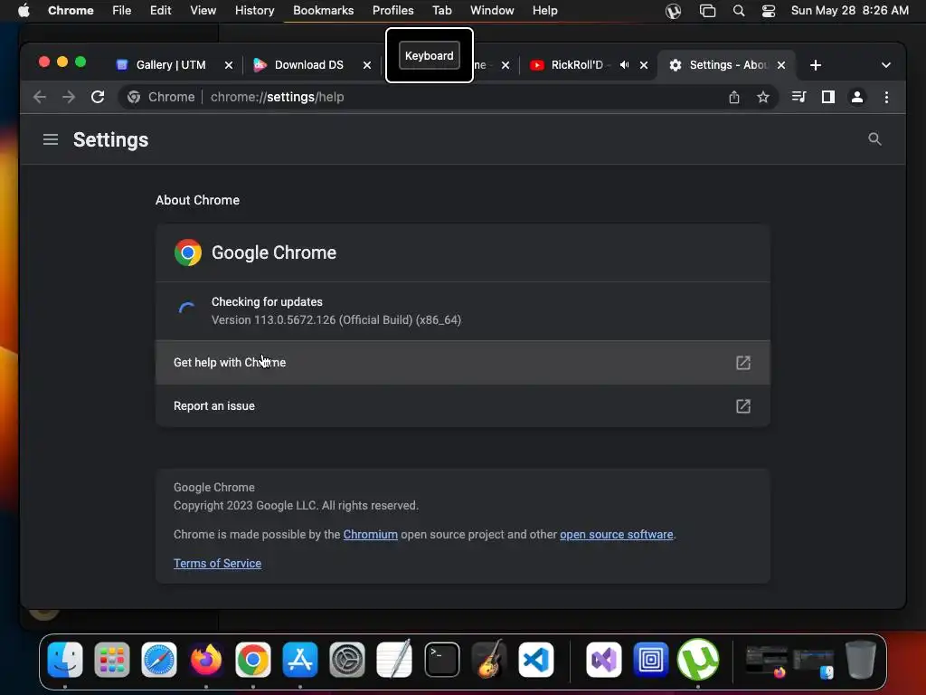
Task: Launch Firefox from the Dock
Action: [206, 660]
